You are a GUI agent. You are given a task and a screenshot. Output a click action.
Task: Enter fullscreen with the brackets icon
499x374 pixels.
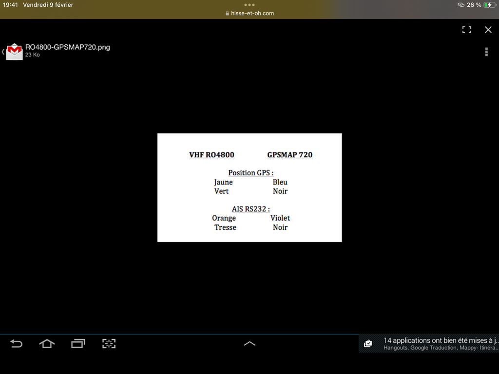[466, 30]
